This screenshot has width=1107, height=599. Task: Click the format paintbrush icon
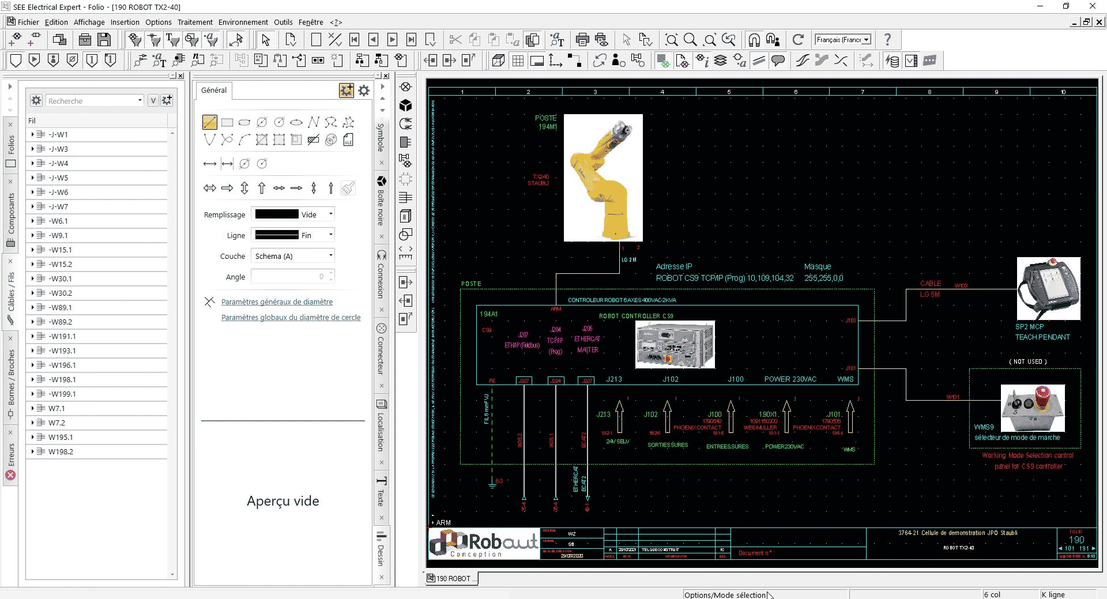[348, 188]
